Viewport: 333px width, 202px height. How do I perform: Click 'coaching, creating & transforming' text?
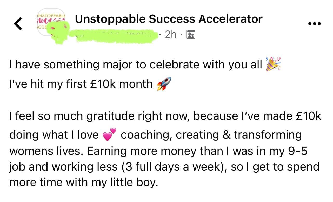tap(211, 135)
